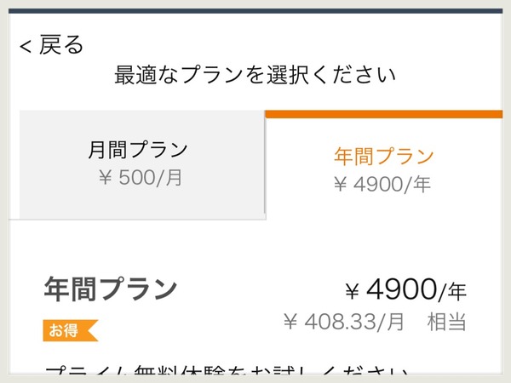Screen dimensions: 511x383
Task: Click the orange active-tab indicator bar
Action: [x=384, y=114]
